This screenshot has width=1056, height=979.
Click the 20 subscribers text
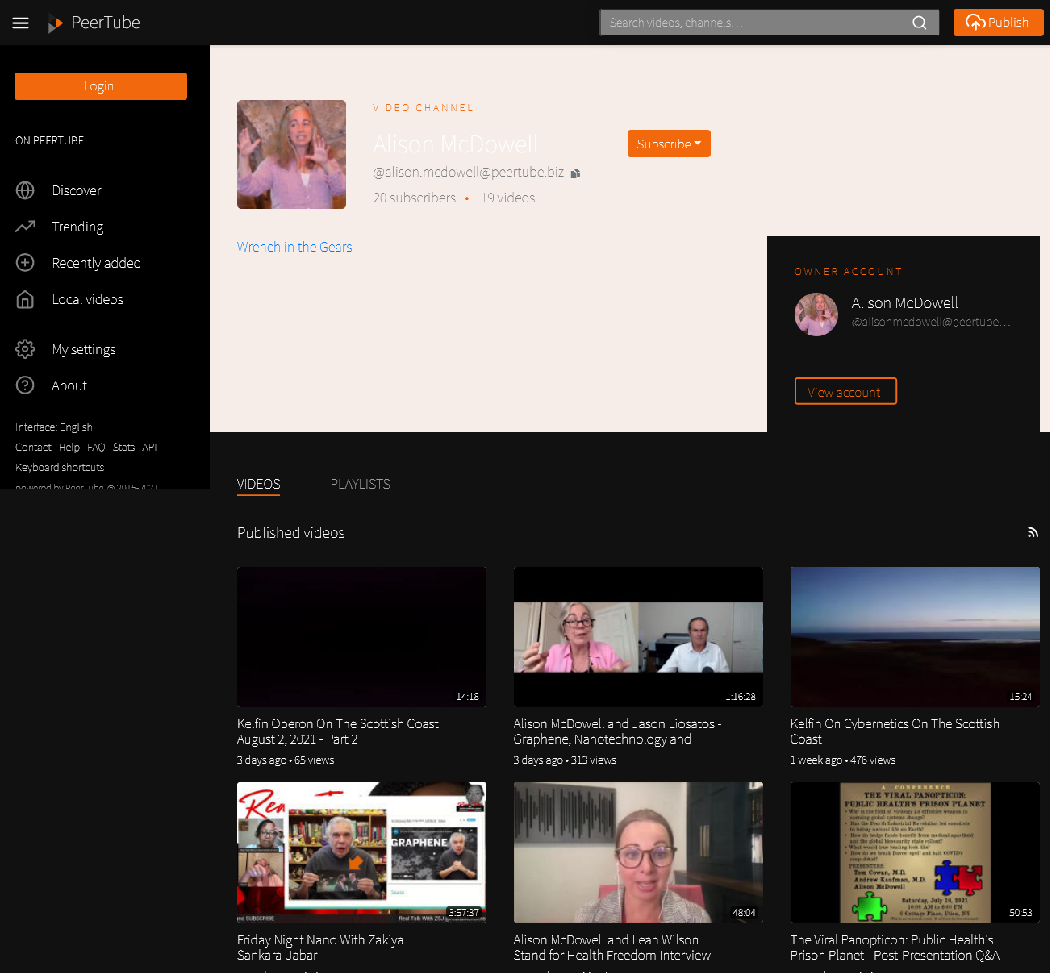[x=414, y=198]
